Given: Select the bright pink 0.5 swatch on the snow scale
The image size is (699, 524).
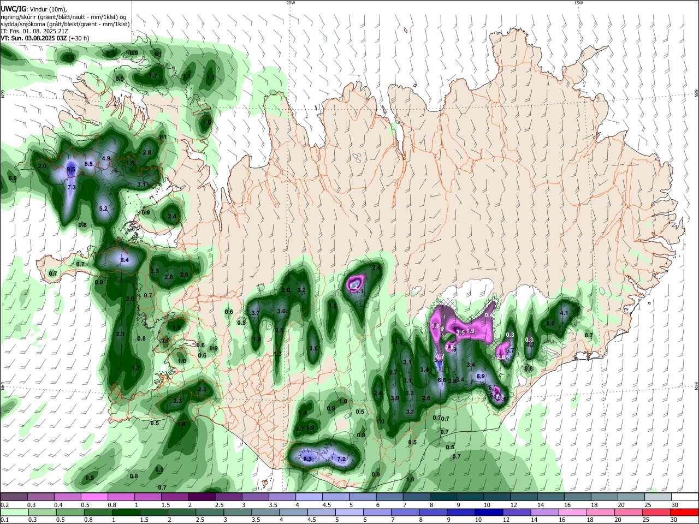Looking at the screenshot, I should pos(94,497).
